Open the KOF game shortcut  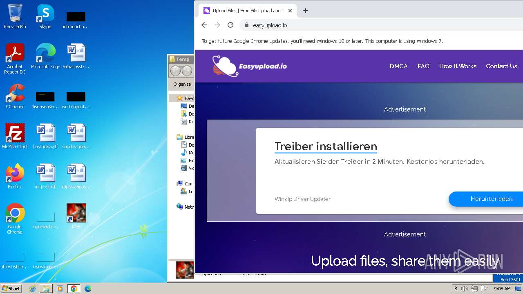click(x=76, y=216)
